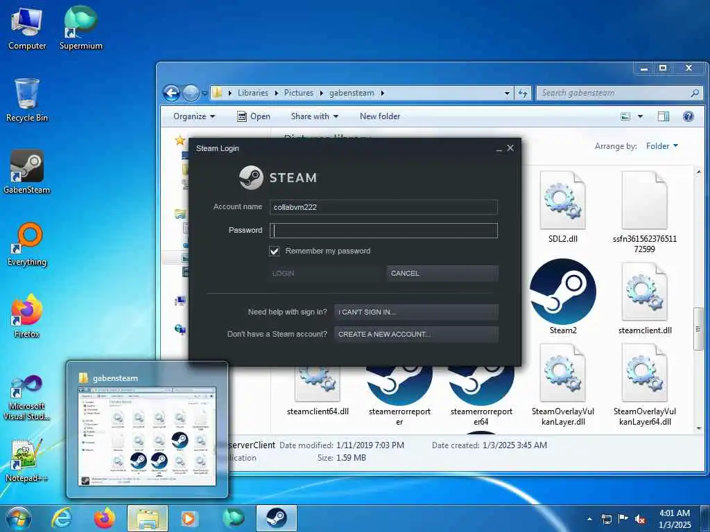Click the Explorer file list scrollbar down arrow
The width and height of the screenshot is (710, 532).
coord(699,428)
